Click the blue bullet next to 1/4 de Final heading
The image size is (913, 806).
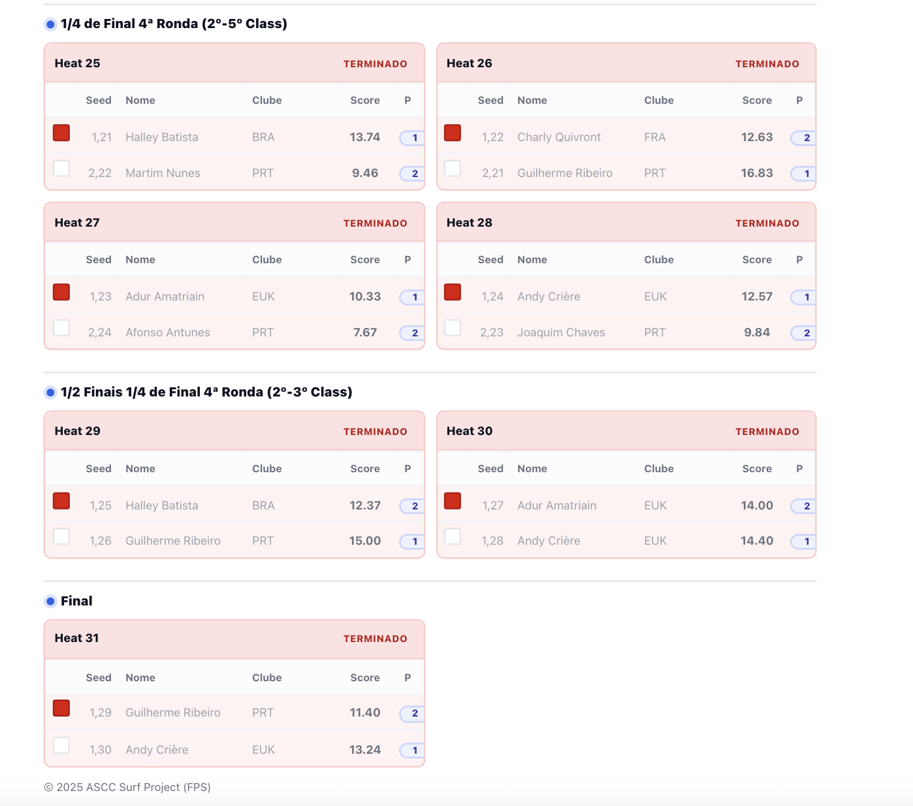pos(50,25)
